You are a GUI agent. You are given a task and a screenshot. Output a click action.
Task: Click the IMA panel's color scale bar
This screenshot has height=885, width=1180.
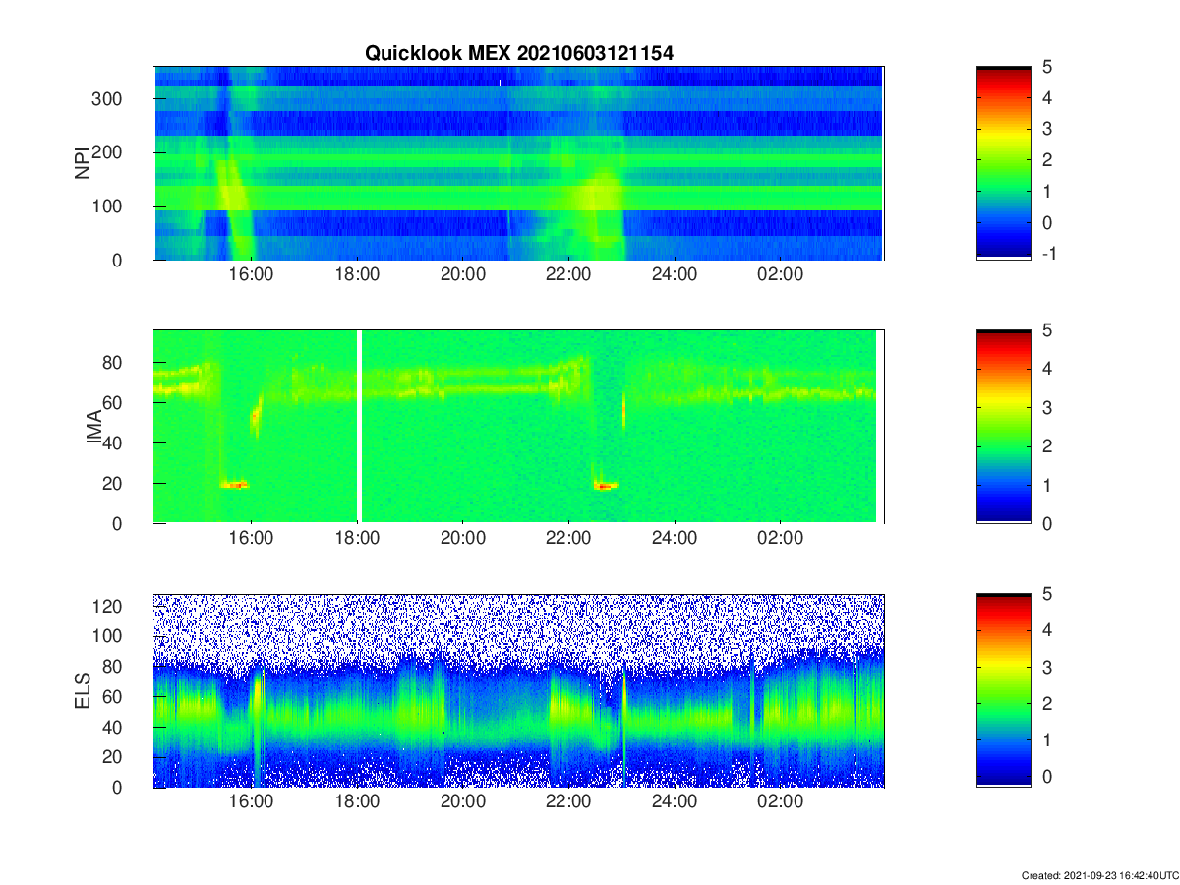[1004, 426]
